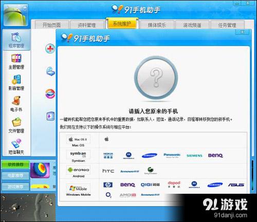Switch to the 任务管理 tab
The image size is (257, 222).
pos(227,25)
